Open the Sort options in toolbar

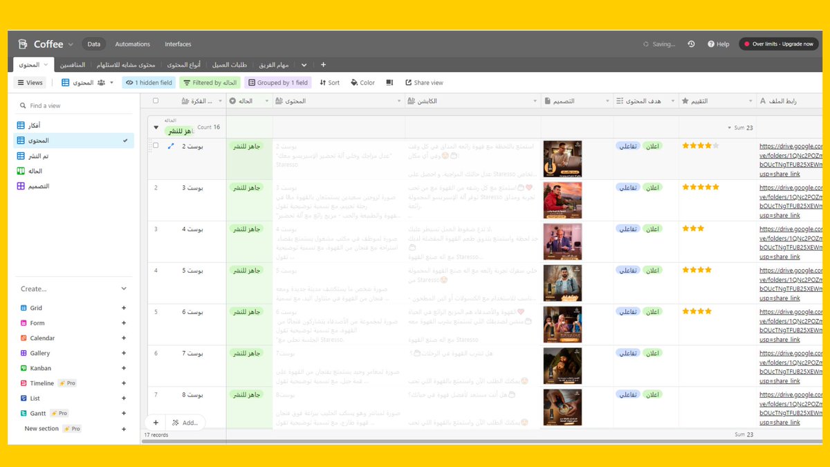tap(329, 82)
